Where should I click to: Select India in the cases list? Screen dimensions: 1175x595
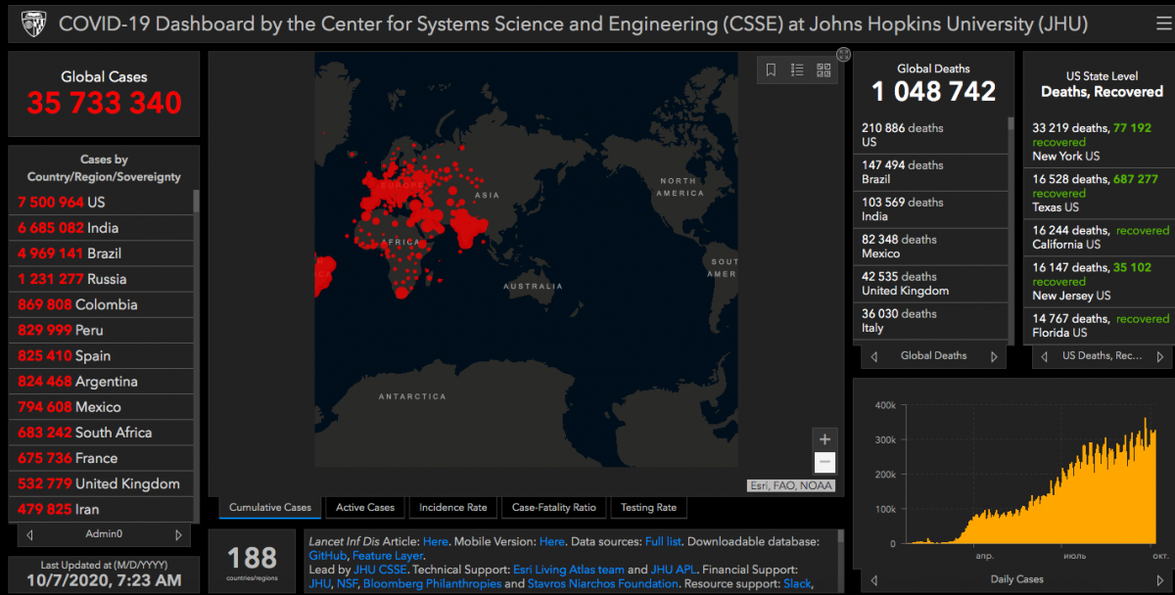tap(103, 228)
